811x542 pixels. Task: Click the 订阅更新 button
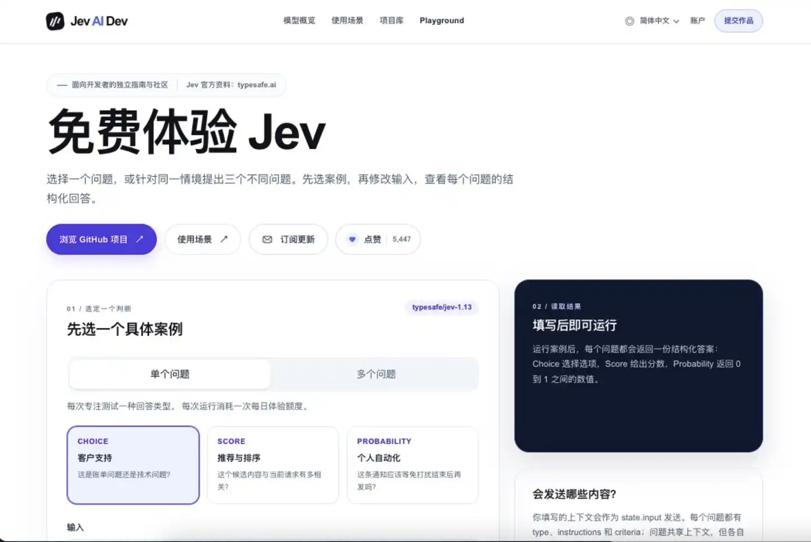coord(289,239)
